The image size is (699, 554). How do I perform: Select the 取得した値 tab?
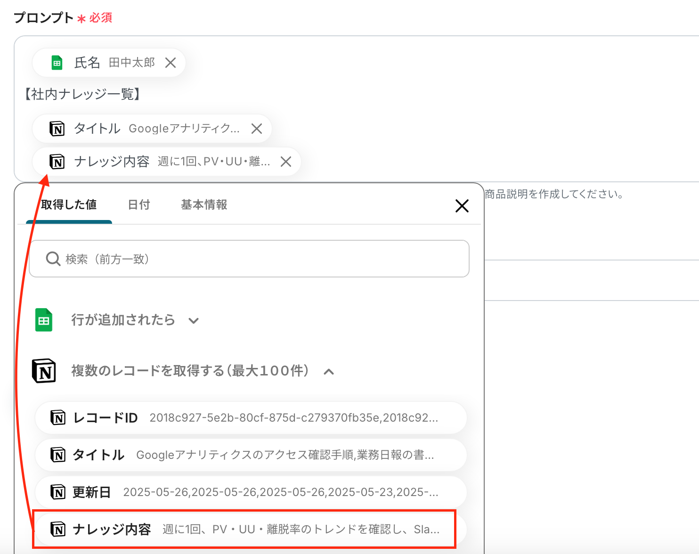[69, 205]
